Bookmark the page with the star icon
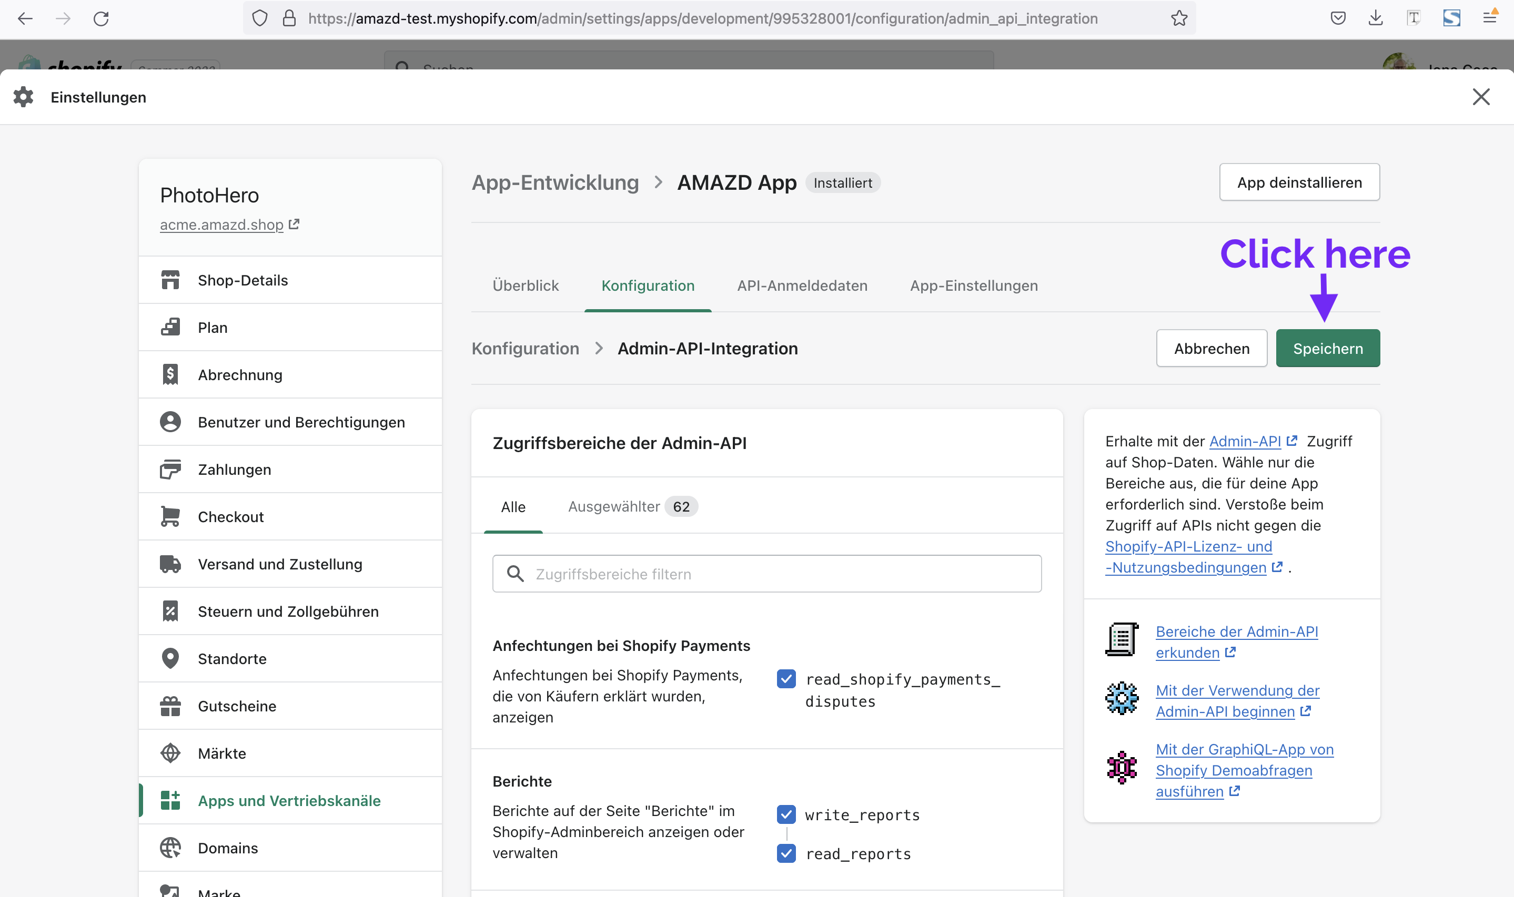The height and width of the screenshot is (897, 1514). click(x=1179, y=19)
